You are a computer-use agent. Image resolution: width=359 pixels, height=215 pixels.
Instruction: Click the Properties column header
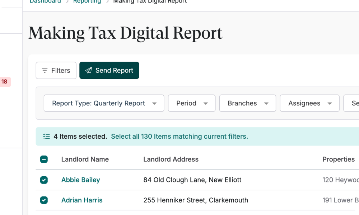339,159
